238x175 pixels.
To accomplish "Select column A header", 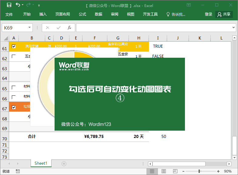I will pos(14,38).
